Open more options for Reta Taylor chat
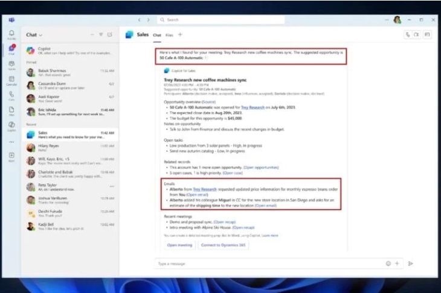 pos(112,186)
